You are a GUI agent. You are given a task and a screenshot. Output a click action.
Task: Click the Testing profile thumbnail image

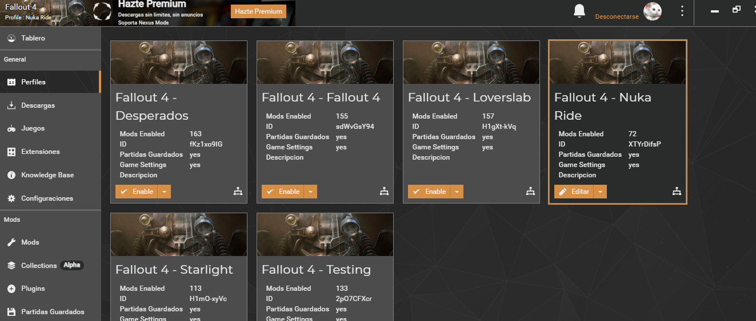pos(325,235)
